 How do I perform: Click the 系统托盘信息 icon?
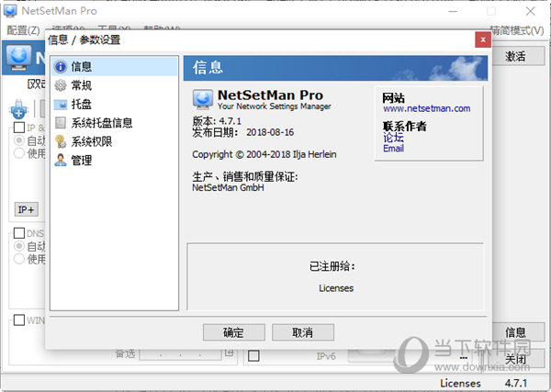point(61,123)
